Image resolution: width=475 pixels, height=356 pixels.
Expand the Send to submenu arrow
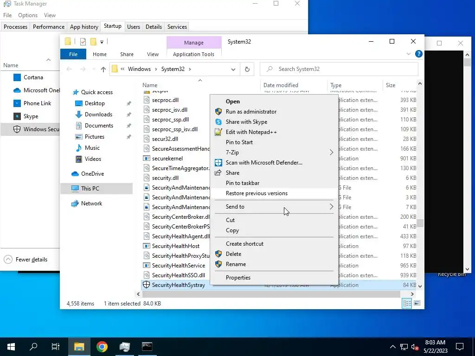[331, 207]
